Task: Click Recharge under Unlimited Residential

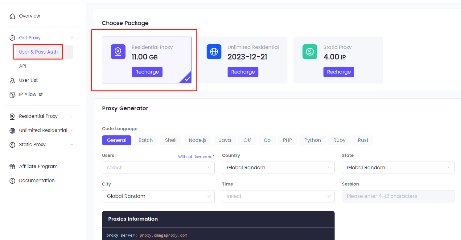Action: coord(243,72)
